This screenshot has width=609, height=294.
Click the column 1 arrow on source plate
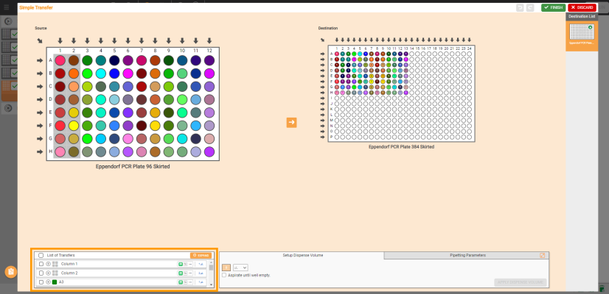(60, 40)
